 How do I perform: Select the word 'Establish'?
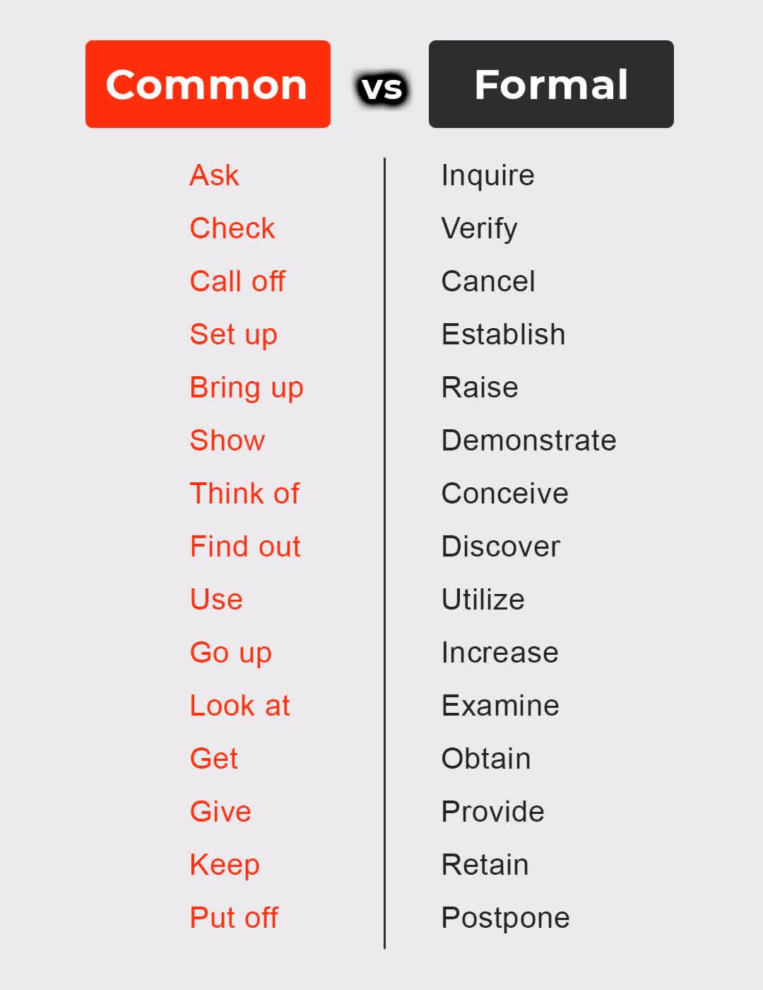click(x=503, y=334)
